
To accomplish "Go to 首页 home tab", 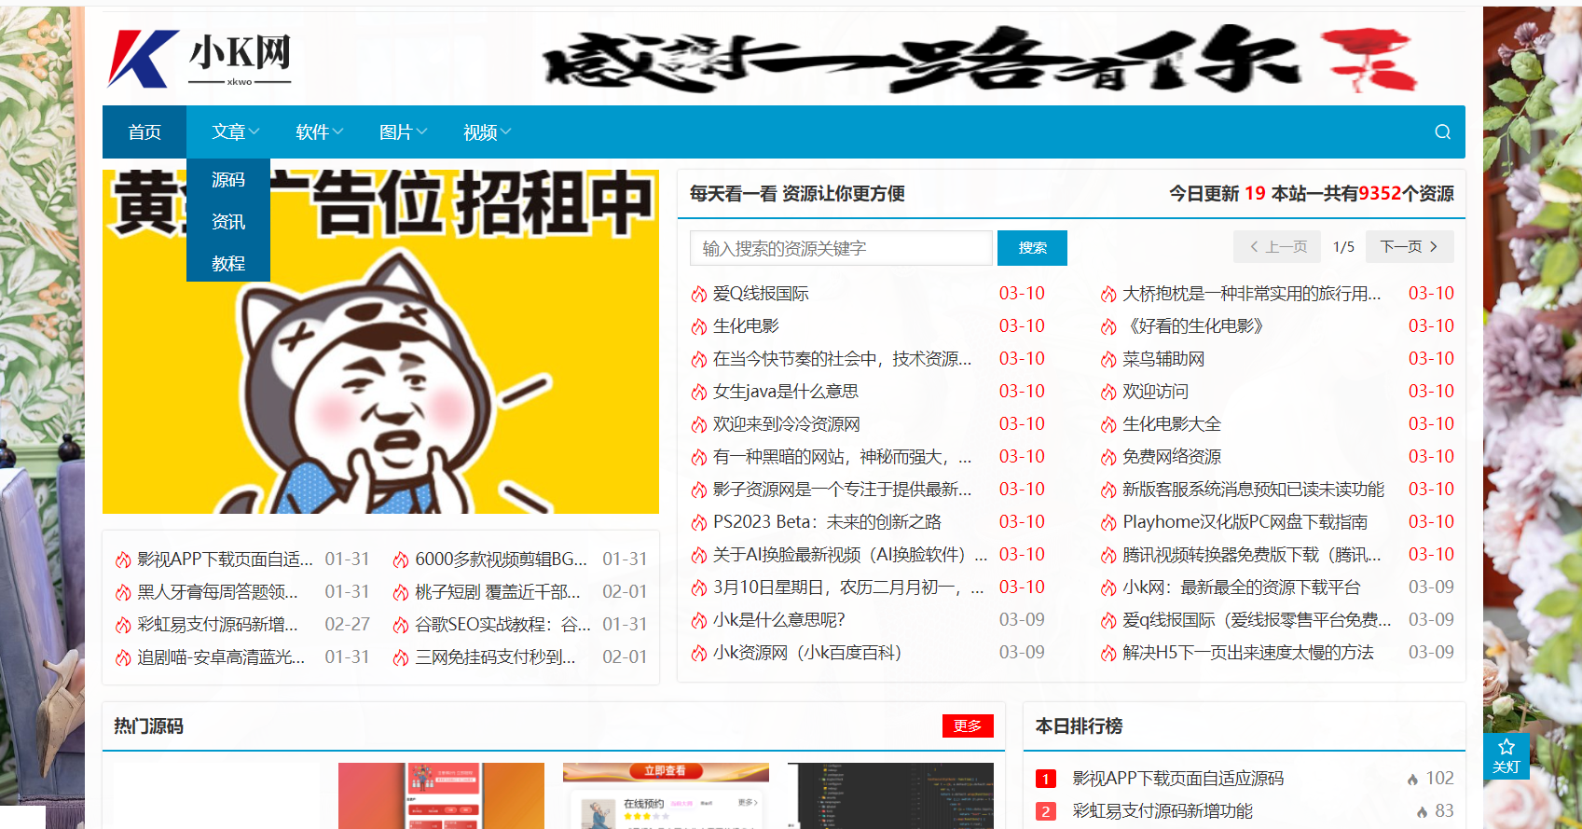I will [144, 132].
